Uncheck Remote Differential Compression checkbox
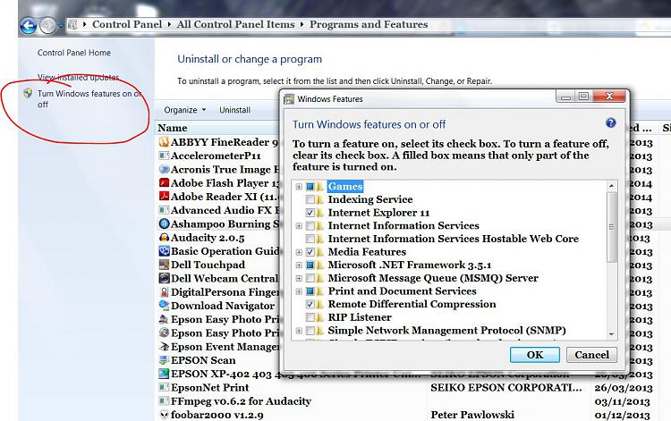This screenshot has width=671, height=421. point(310,304)
